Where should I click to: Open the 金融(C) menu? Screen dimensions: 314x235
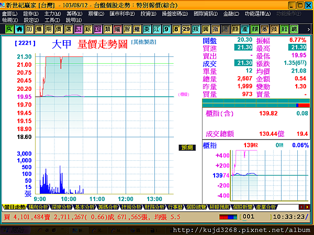(x=231, y=14)
